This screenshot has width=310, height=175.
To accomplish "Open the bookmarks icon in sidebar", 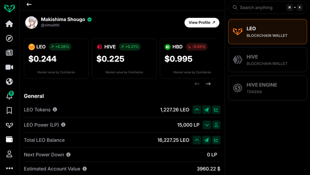I will point(9,110).
